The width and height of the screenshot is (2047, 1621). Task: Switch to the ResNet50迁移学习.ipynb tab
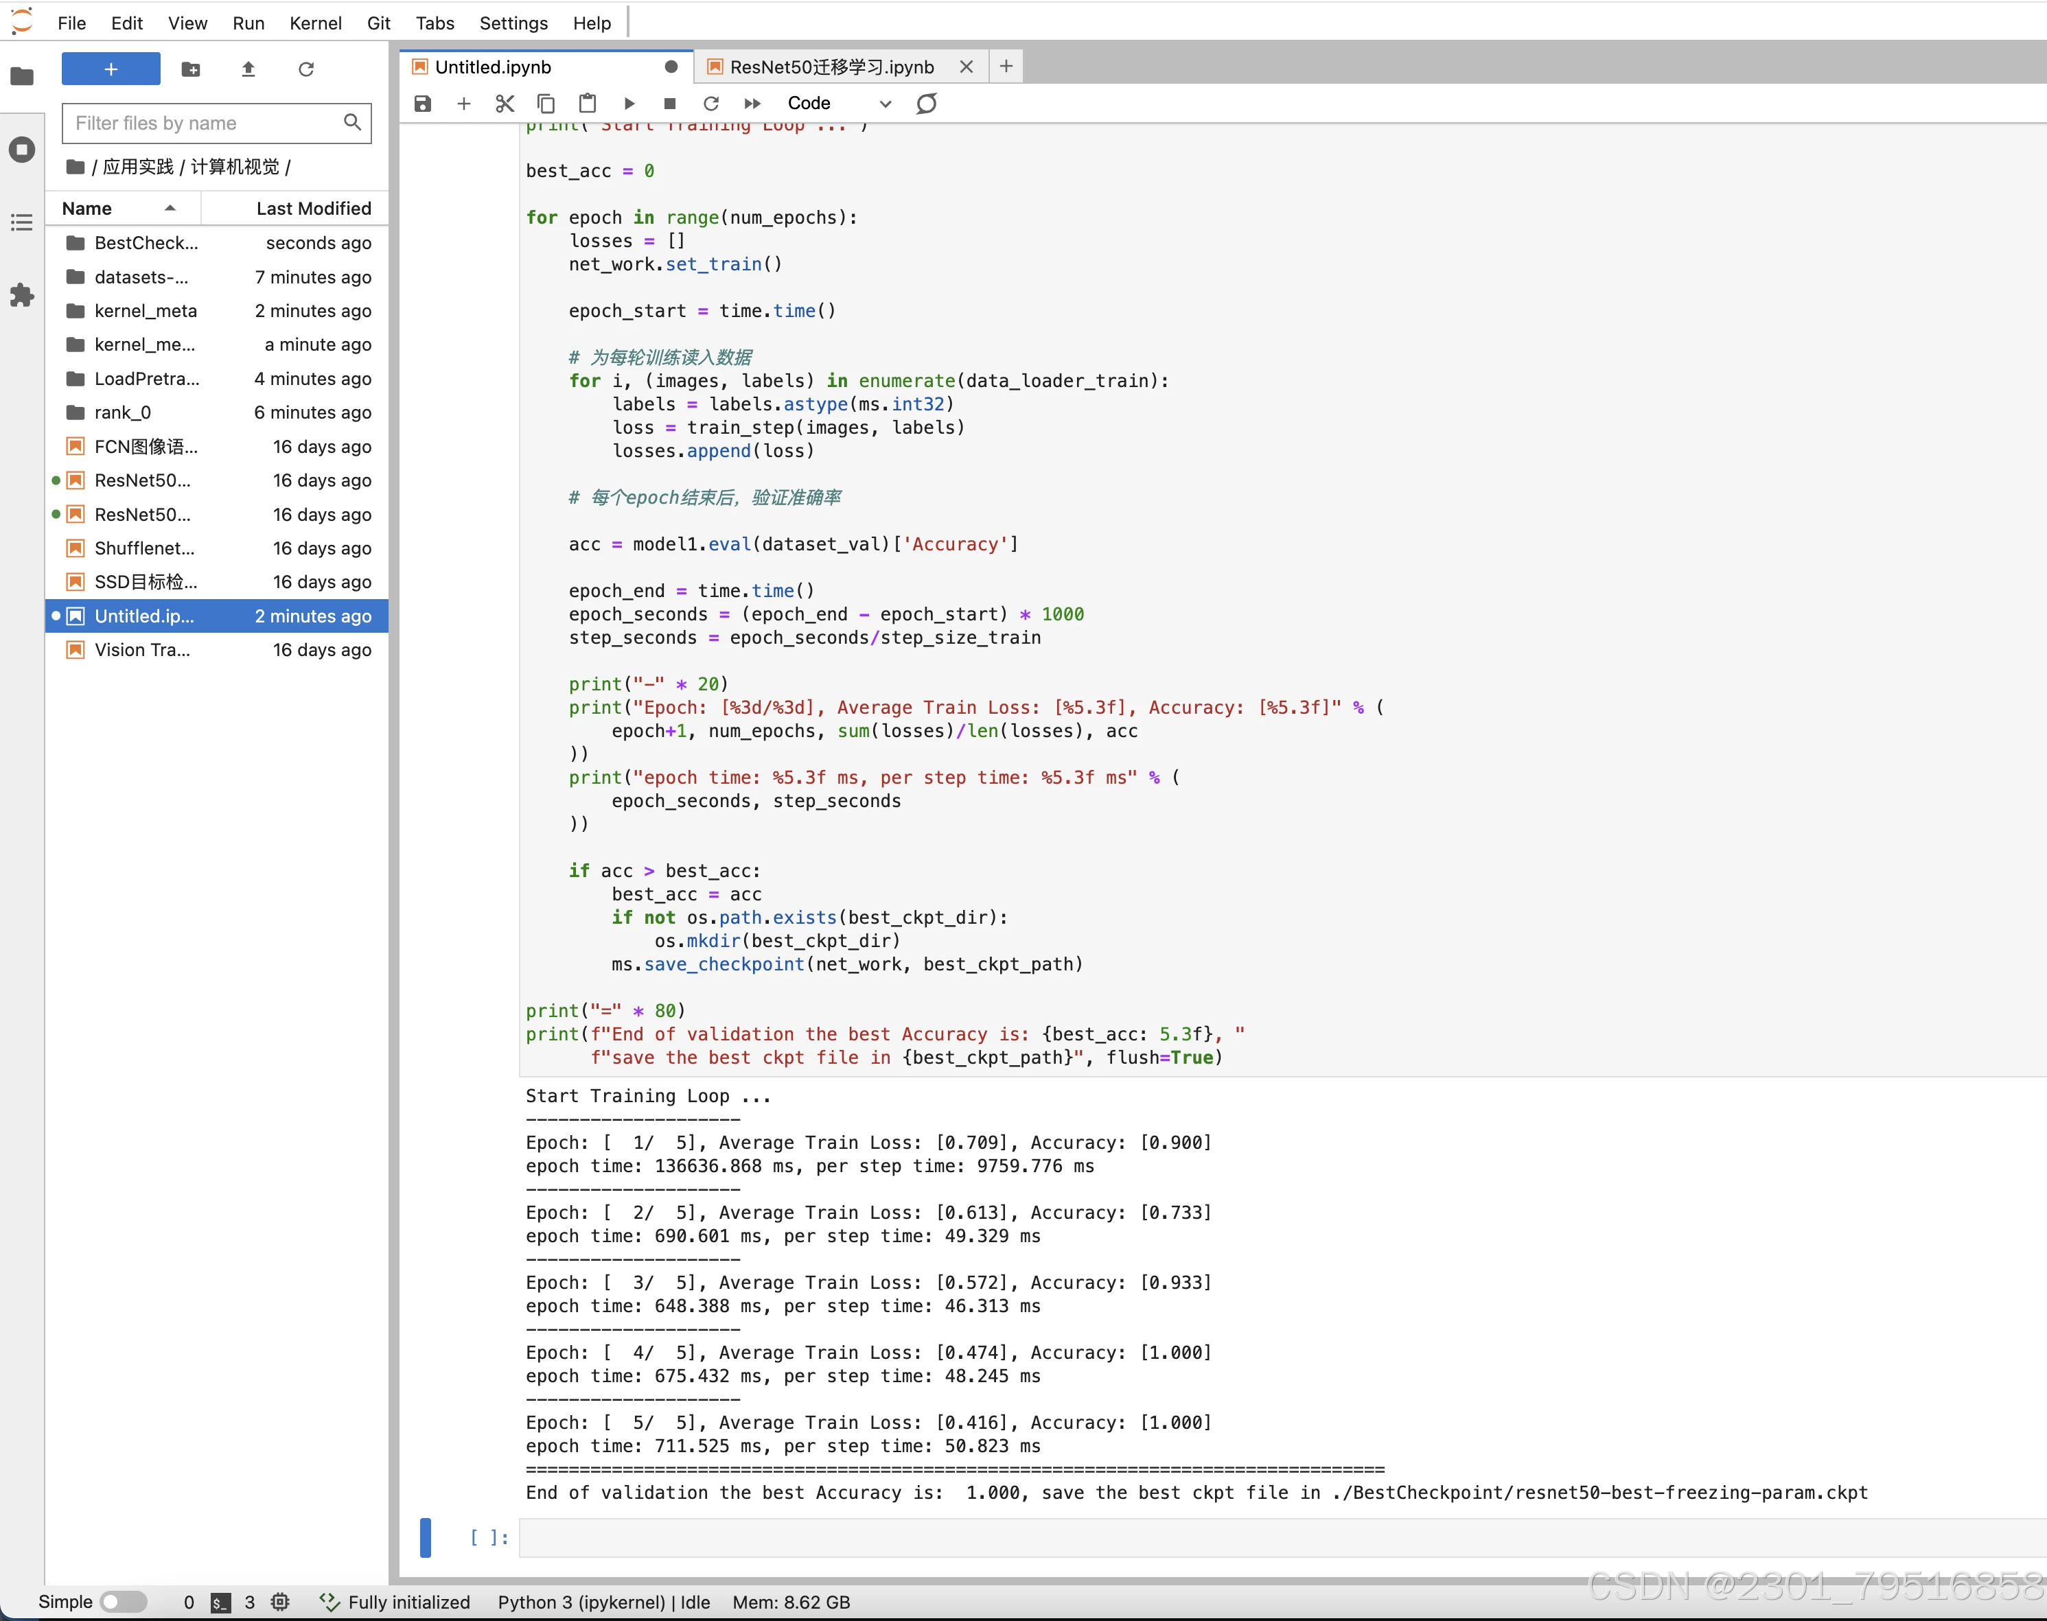pyautogui.click(x=831, y=67)
